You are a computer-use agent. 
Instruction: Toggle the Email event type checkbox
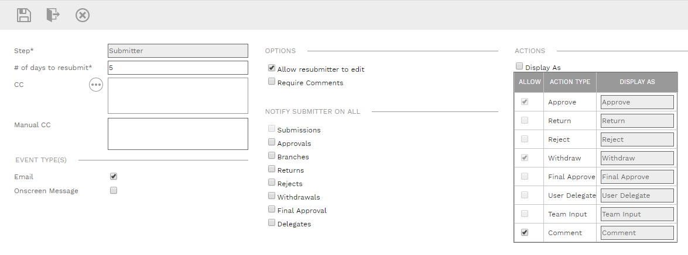(114, 176)
